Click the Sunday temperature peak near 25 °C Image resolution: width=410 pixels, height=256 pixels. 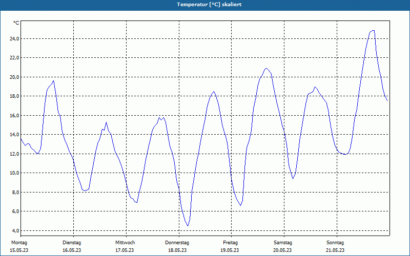(373, 31)
